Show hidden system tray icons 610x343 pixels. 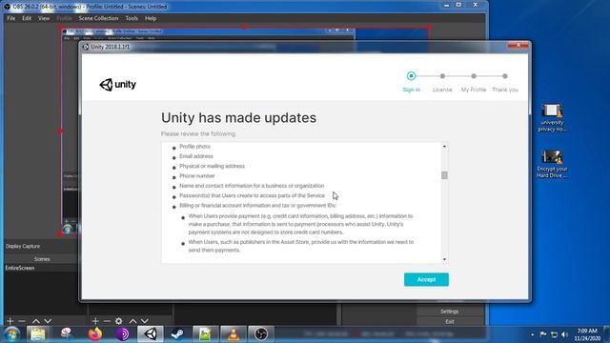click(x=532, y=334)
